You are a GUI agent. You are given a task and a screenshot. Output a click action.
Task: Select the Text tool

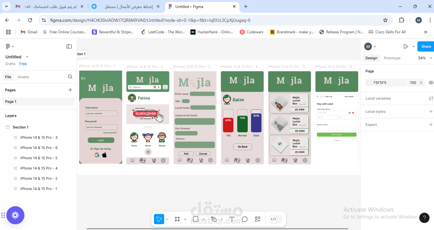(232, 219)
